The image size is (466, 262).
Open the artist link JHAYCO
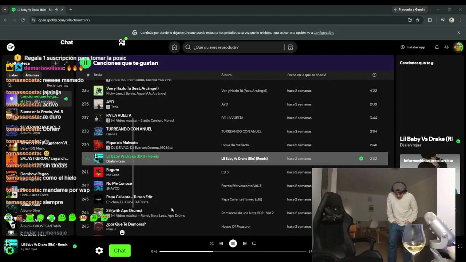[113, 188]
